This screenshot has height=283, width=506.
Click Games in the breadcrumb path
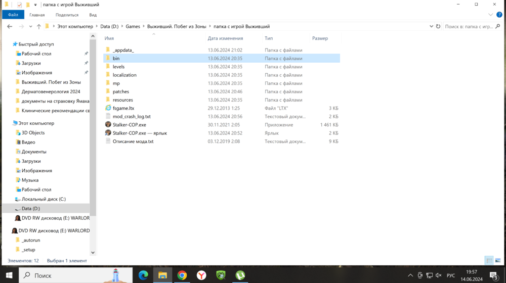tap(133, 26)
